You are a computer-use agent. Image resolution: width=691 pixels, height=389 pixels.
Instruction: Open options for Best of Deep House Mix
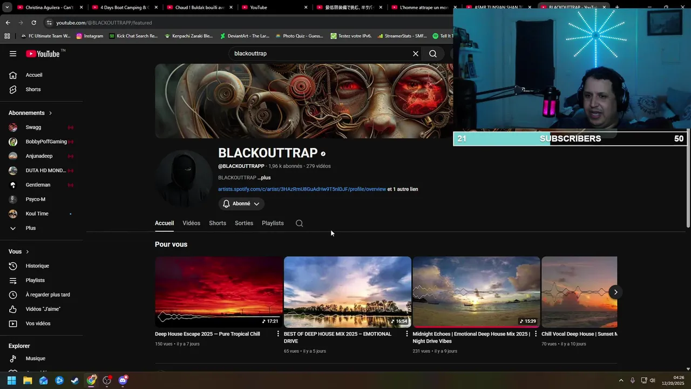(x=407, y=334)
